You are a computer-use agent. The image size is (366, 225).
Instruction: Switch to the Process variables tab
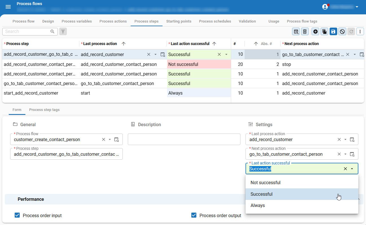tap(76, 21)
